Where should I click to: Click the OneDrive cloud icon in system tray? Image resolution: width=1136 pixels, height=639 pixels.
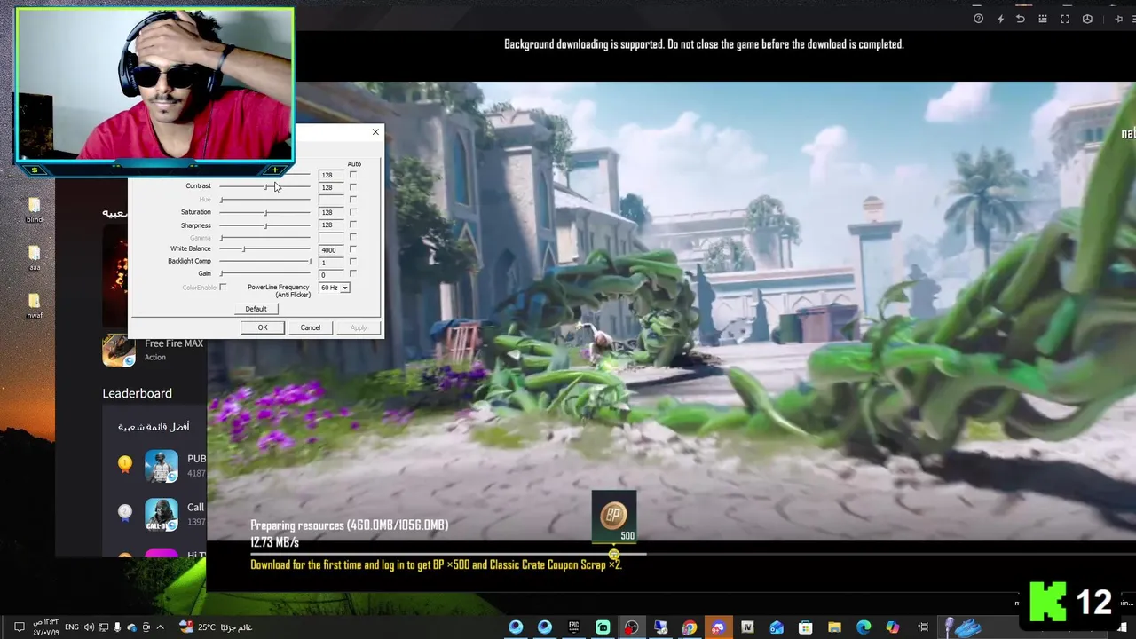(x=131, y=627)
